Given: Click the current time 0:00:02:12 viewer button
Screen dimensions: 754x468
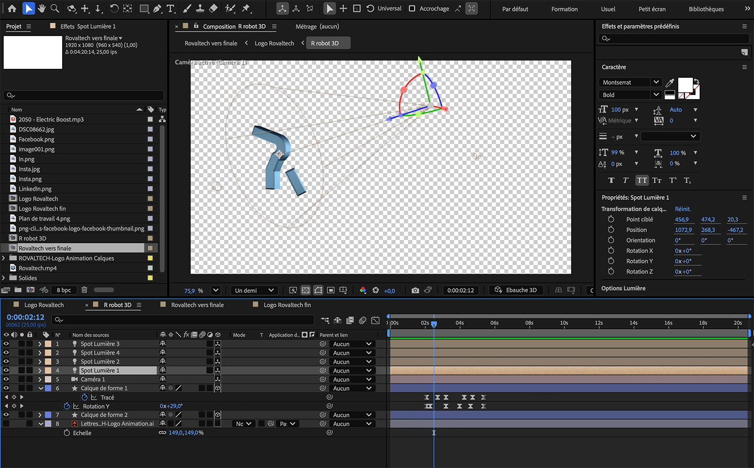Looking at the screenshot, I should pyautogui.click(x=460, y=290).
